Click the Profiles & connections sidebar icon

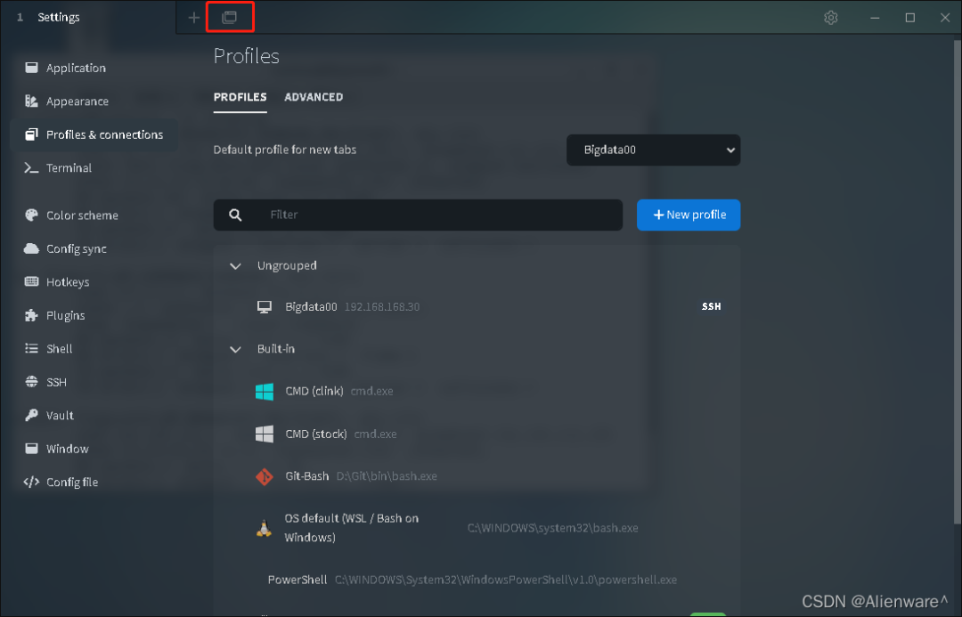pyautogui.click(x=31, y=134)
